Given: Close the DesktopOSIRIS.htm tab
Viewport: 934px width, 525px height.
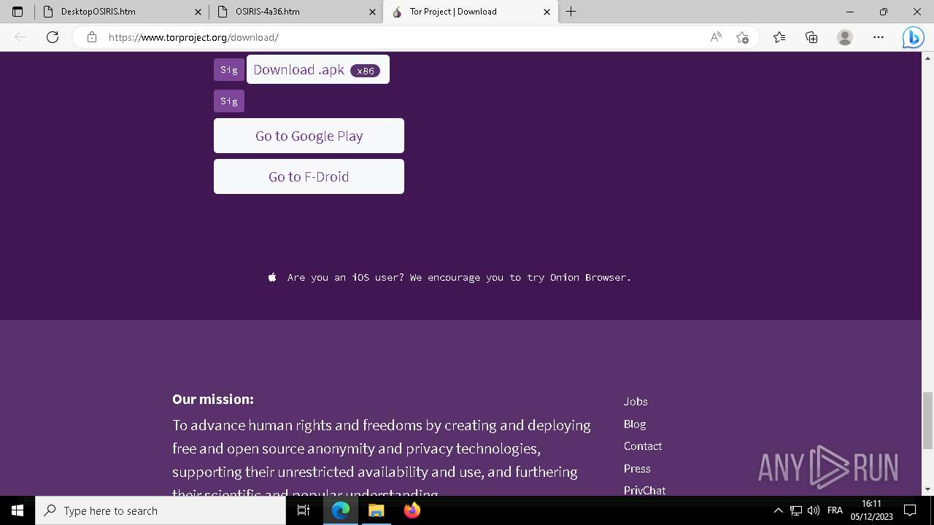Looking at the screenshot, I should (x=198, y=12).
